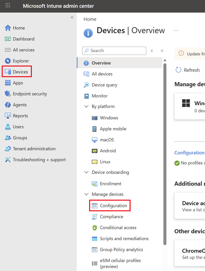The image size is (205, 271).
Task: Click the Users person icon
Action: 8,127
